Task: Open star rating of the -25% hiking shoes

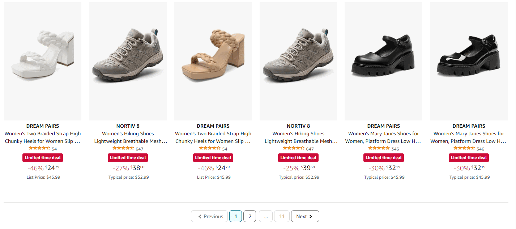Action: point(294,148)
